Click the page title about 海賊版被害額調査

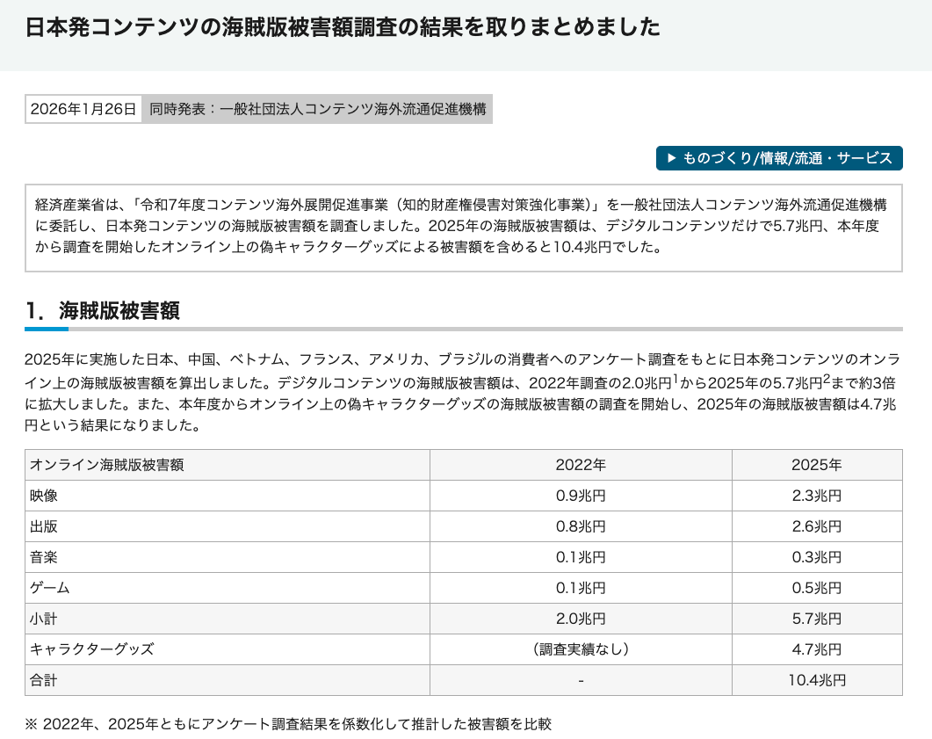pos(343,27)
